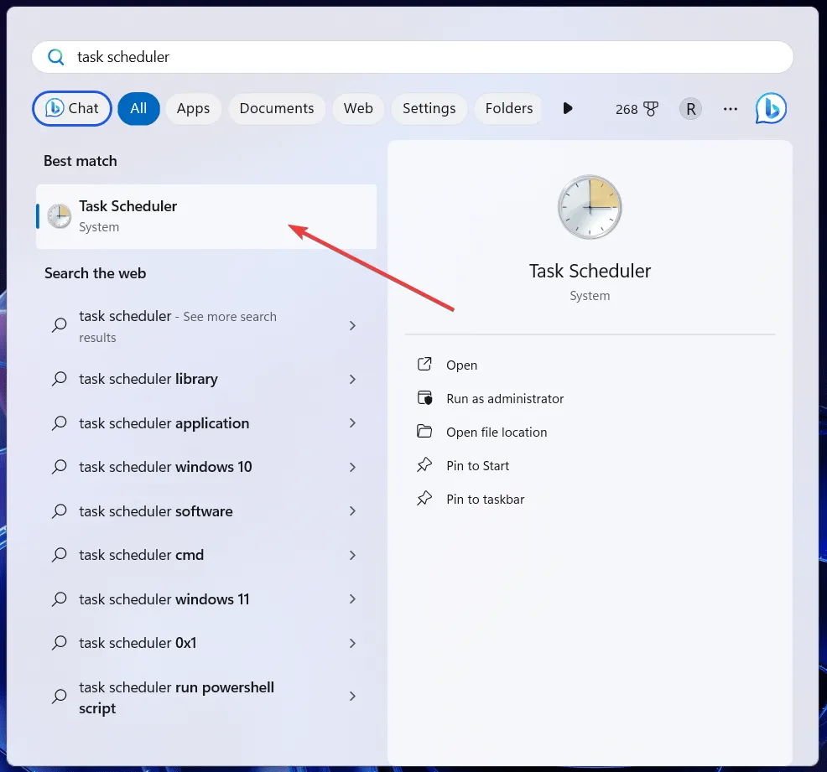
Task: Select the All filter tab
Action: [138, 109]
